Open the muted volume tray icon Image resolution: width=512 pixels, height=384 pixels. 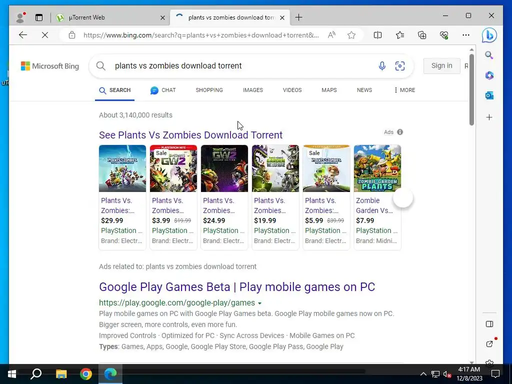pyautogui.click(x=447, y=374)
